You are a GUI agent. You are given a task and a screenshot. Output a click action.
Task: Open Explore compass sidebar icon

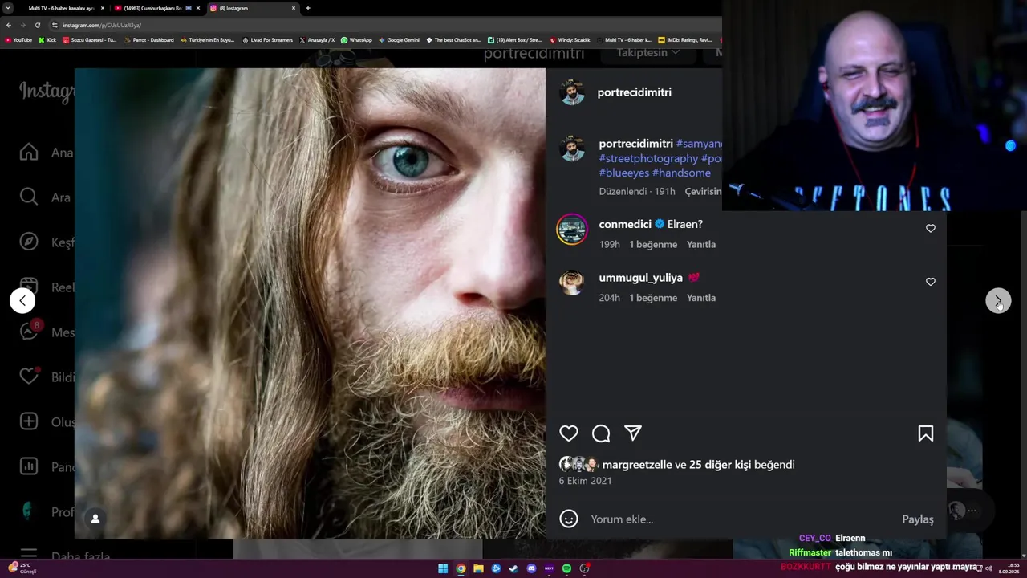29,242
